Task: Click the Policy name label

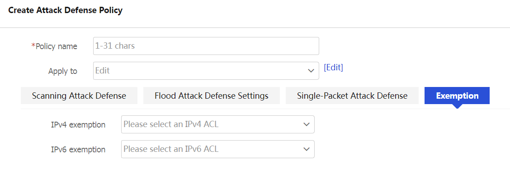Action: tap(56, 46)
